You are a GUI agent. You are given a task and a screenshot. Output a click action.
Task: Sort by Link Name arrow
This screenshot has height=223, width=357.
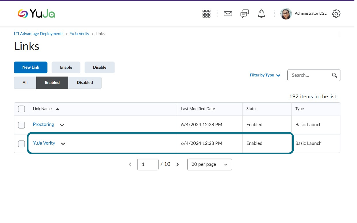coord(57,109)
